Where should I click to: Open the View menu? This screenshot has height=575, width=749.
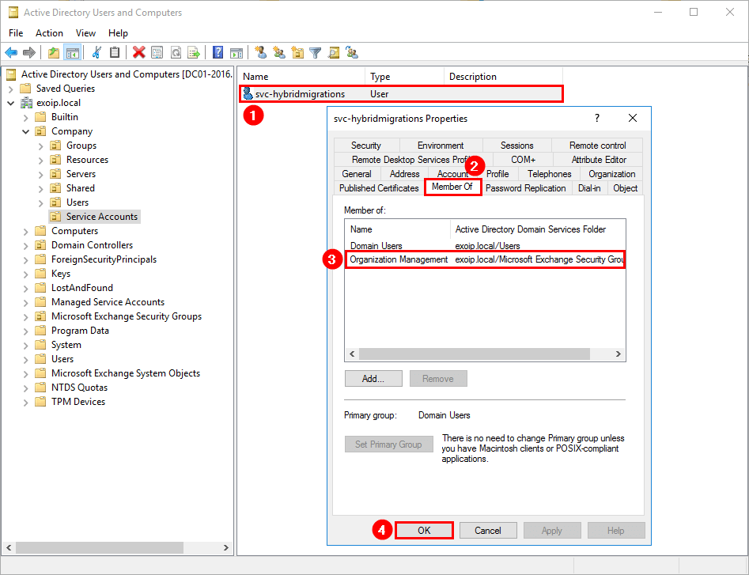(x=85, y=33)
